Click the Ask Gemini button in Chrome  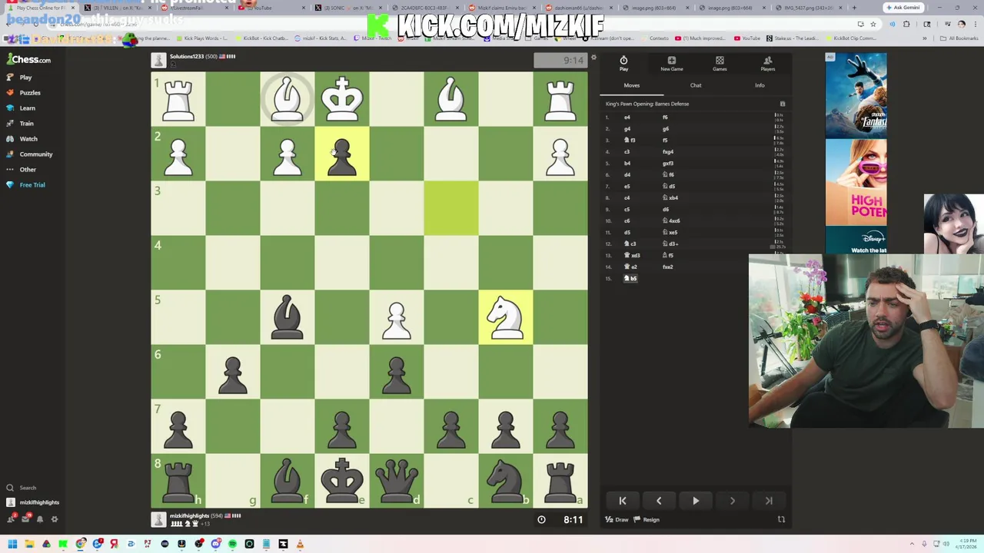tap(903, 8)
